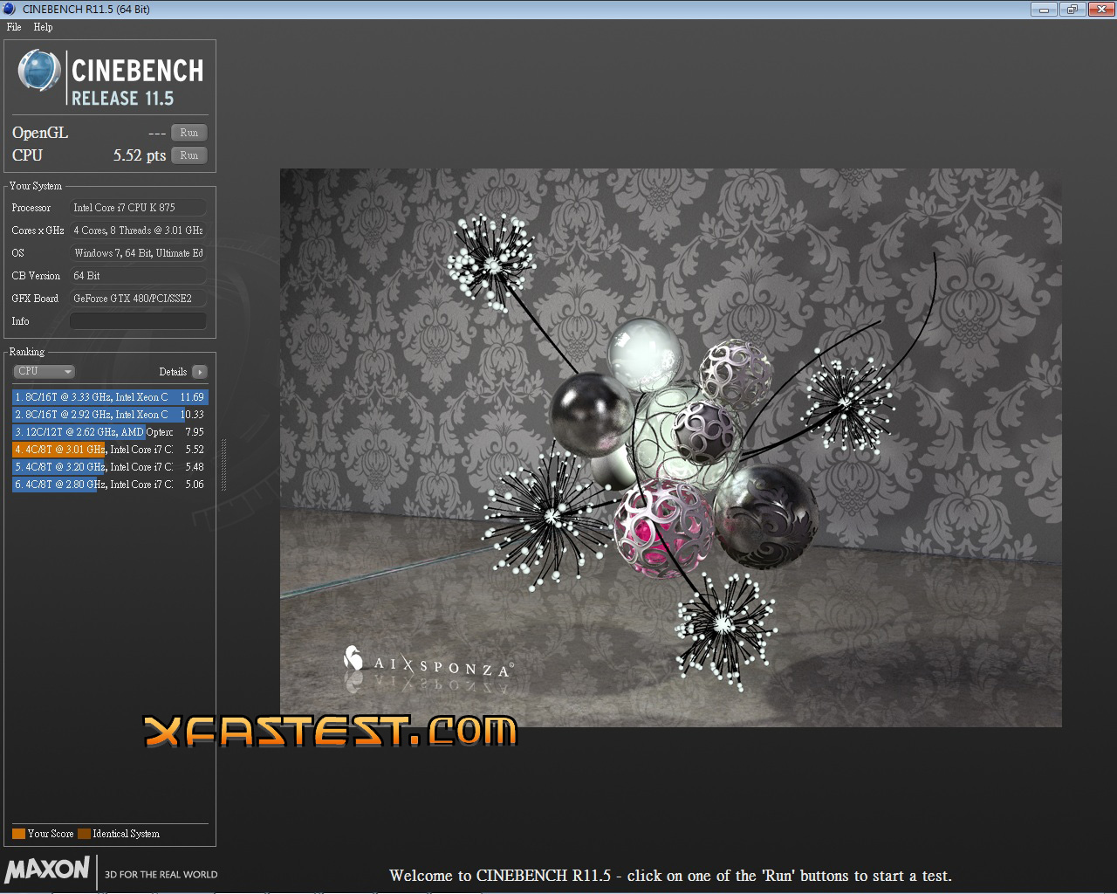The height and width of the screenshot is (894, 1117).
Task: Select the 8C/16T 3.33 GHz Xeon ranking entry
Action: (109, 397)
